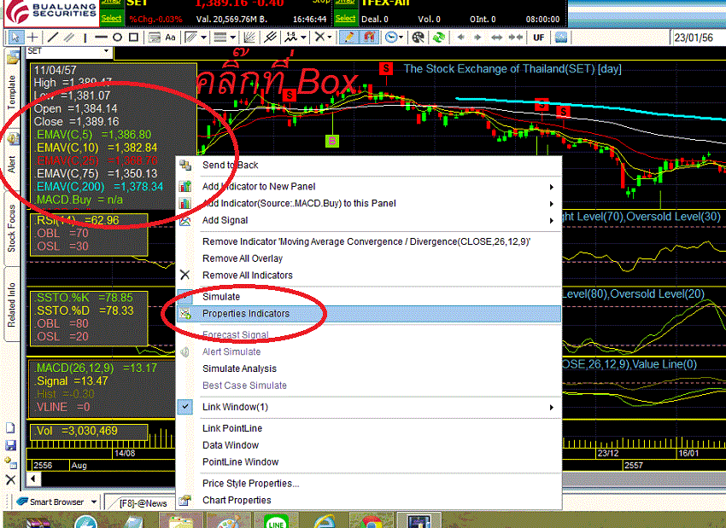Select the Aa text label tool
Screen dimensions: 726x528
(x=170, y=38)
